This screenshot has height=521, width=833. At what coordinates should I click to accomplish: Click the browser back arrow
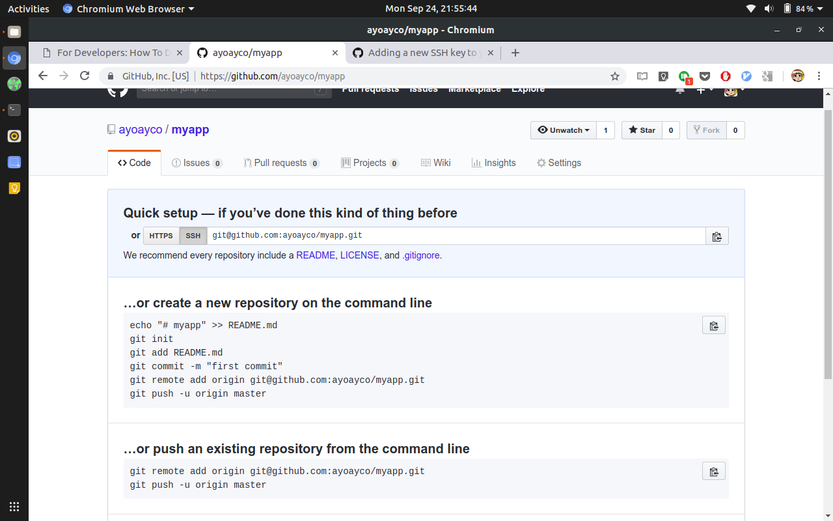tap(43, 76)
